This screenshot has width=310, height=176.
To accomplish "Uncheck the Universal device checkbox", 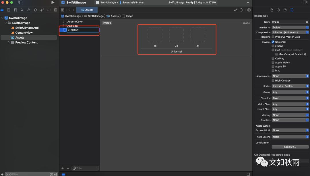I will click(x=273, y=42).
